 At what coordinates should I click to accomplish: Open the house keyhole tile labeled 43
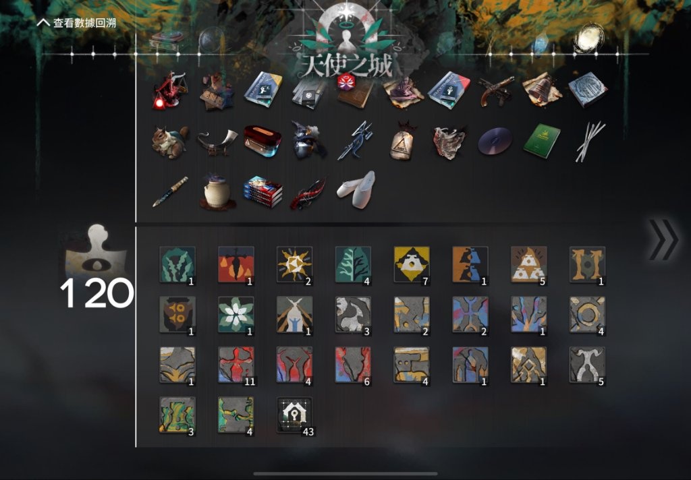pos(294,415)
